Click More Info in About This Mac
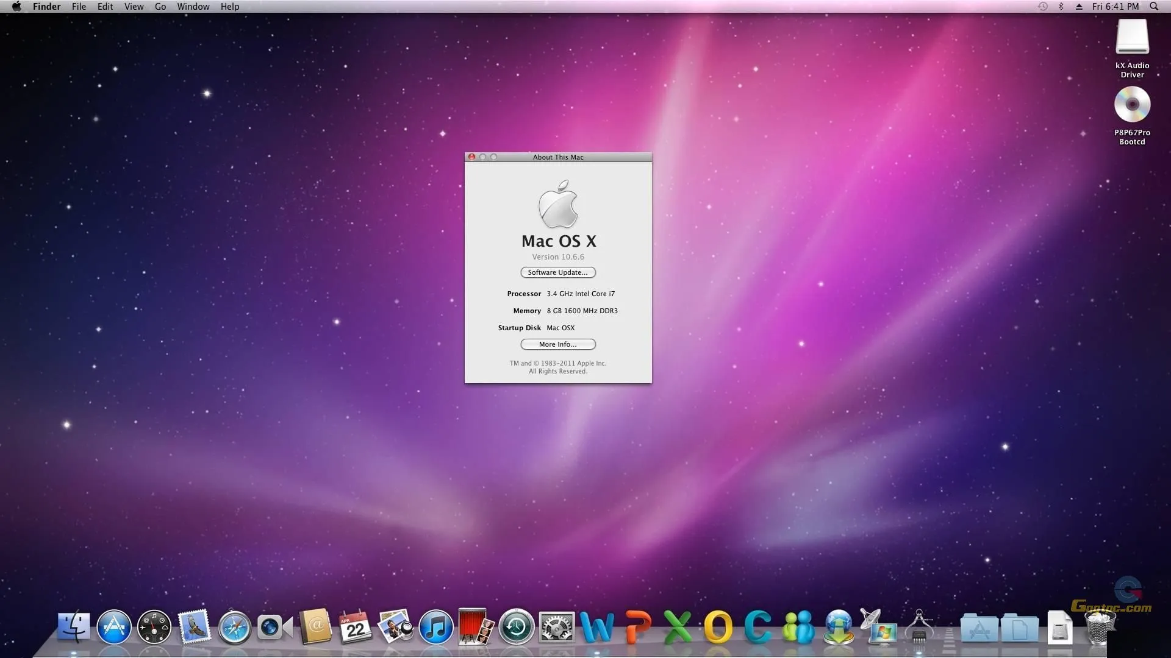The height and width of the screenshot is (658, 1171). point(557,344)
